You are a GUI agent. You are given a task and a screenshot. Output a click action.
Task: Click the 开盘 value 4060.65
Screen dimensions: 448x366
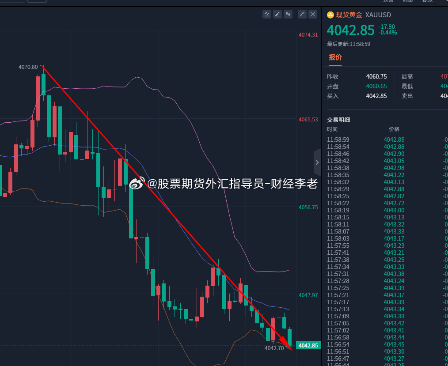(376, 86)
